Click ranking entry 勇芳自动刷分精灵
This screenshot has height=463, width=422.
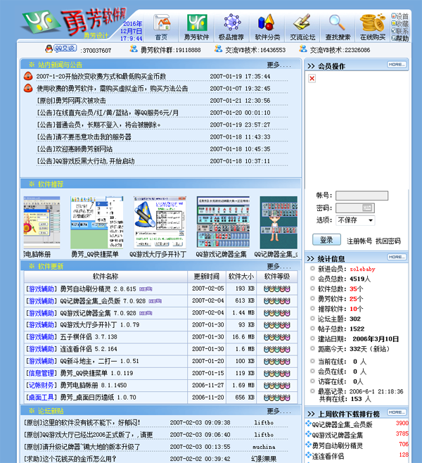click(x=338, y=445)
